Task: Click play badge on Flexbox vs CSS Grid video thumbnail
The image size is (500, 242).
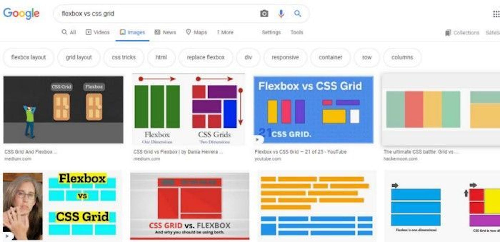Action: coord(7,236)
